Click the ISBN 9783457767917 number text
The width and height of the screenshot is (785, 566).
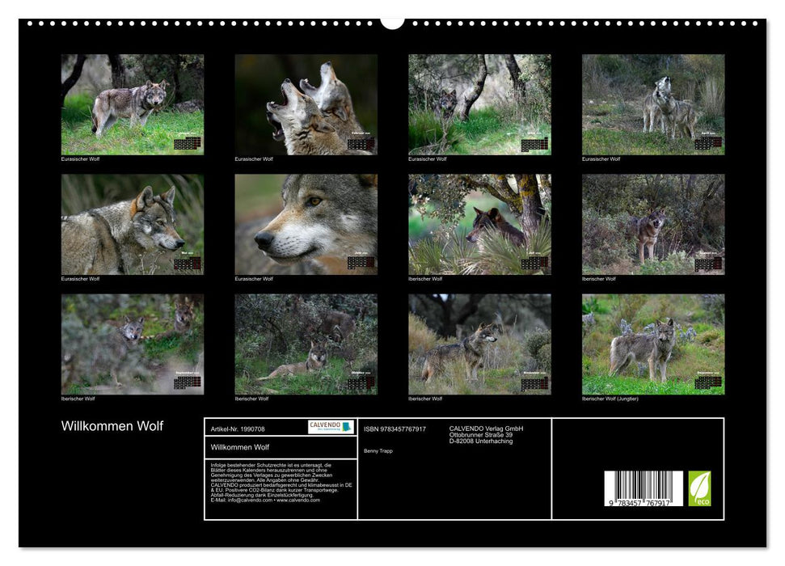pos(395,429)
